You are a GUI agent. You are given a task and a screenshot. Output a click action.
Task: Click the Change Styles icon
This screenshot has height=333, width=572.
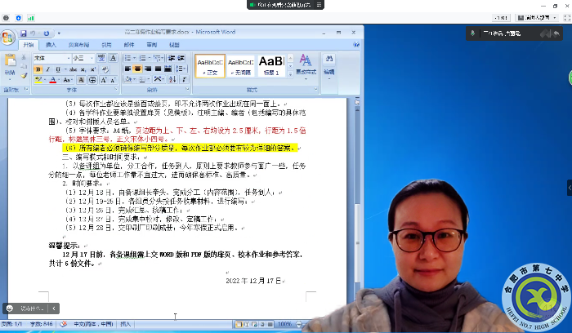click(305, 63)
